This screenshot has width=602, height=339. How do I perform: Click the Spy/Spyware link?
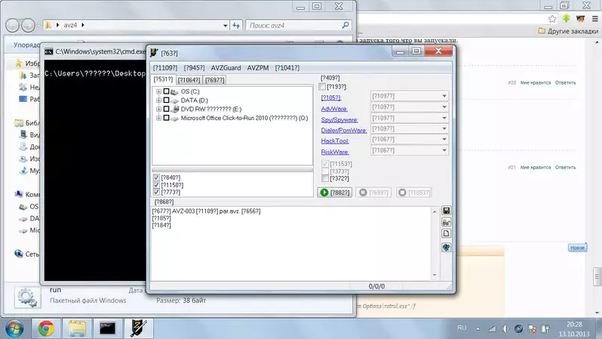[339, 119]
